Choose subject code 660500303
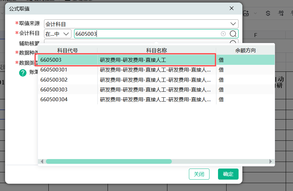 point(54,90)
